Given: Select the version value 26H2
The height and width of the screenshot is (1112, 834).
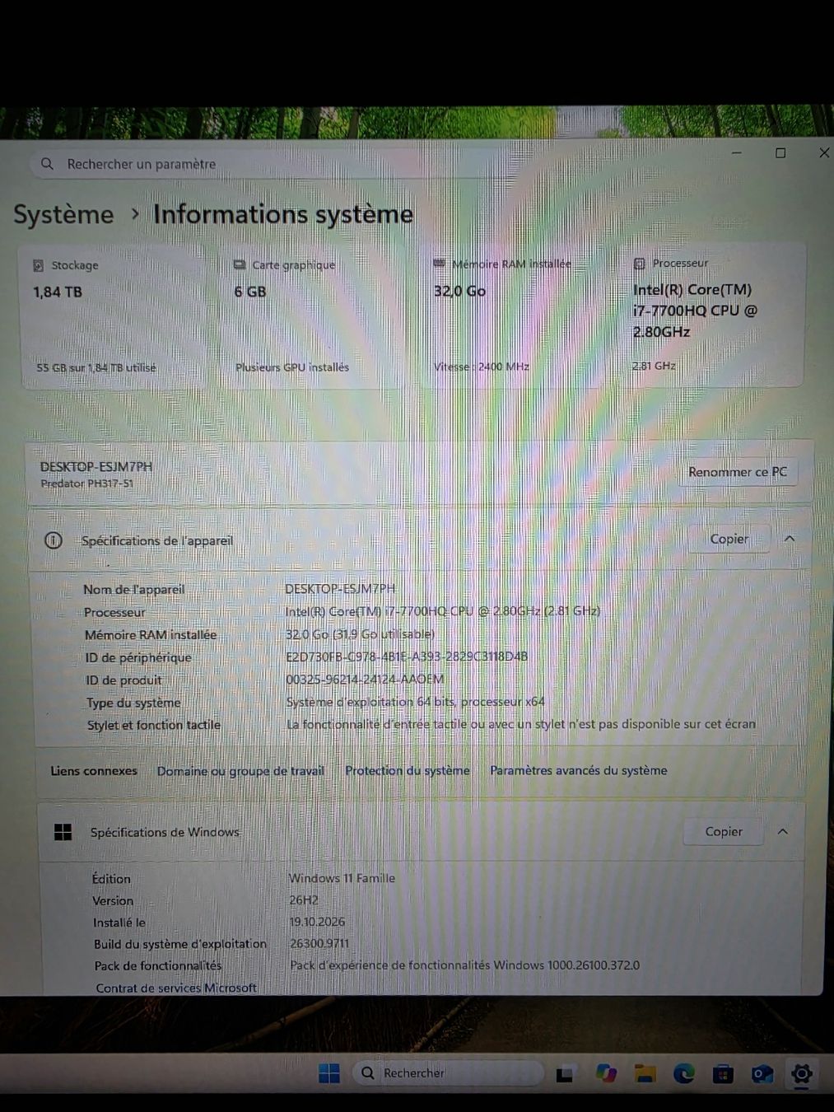Looking at the screenshot, I should [x=303, y=900].
